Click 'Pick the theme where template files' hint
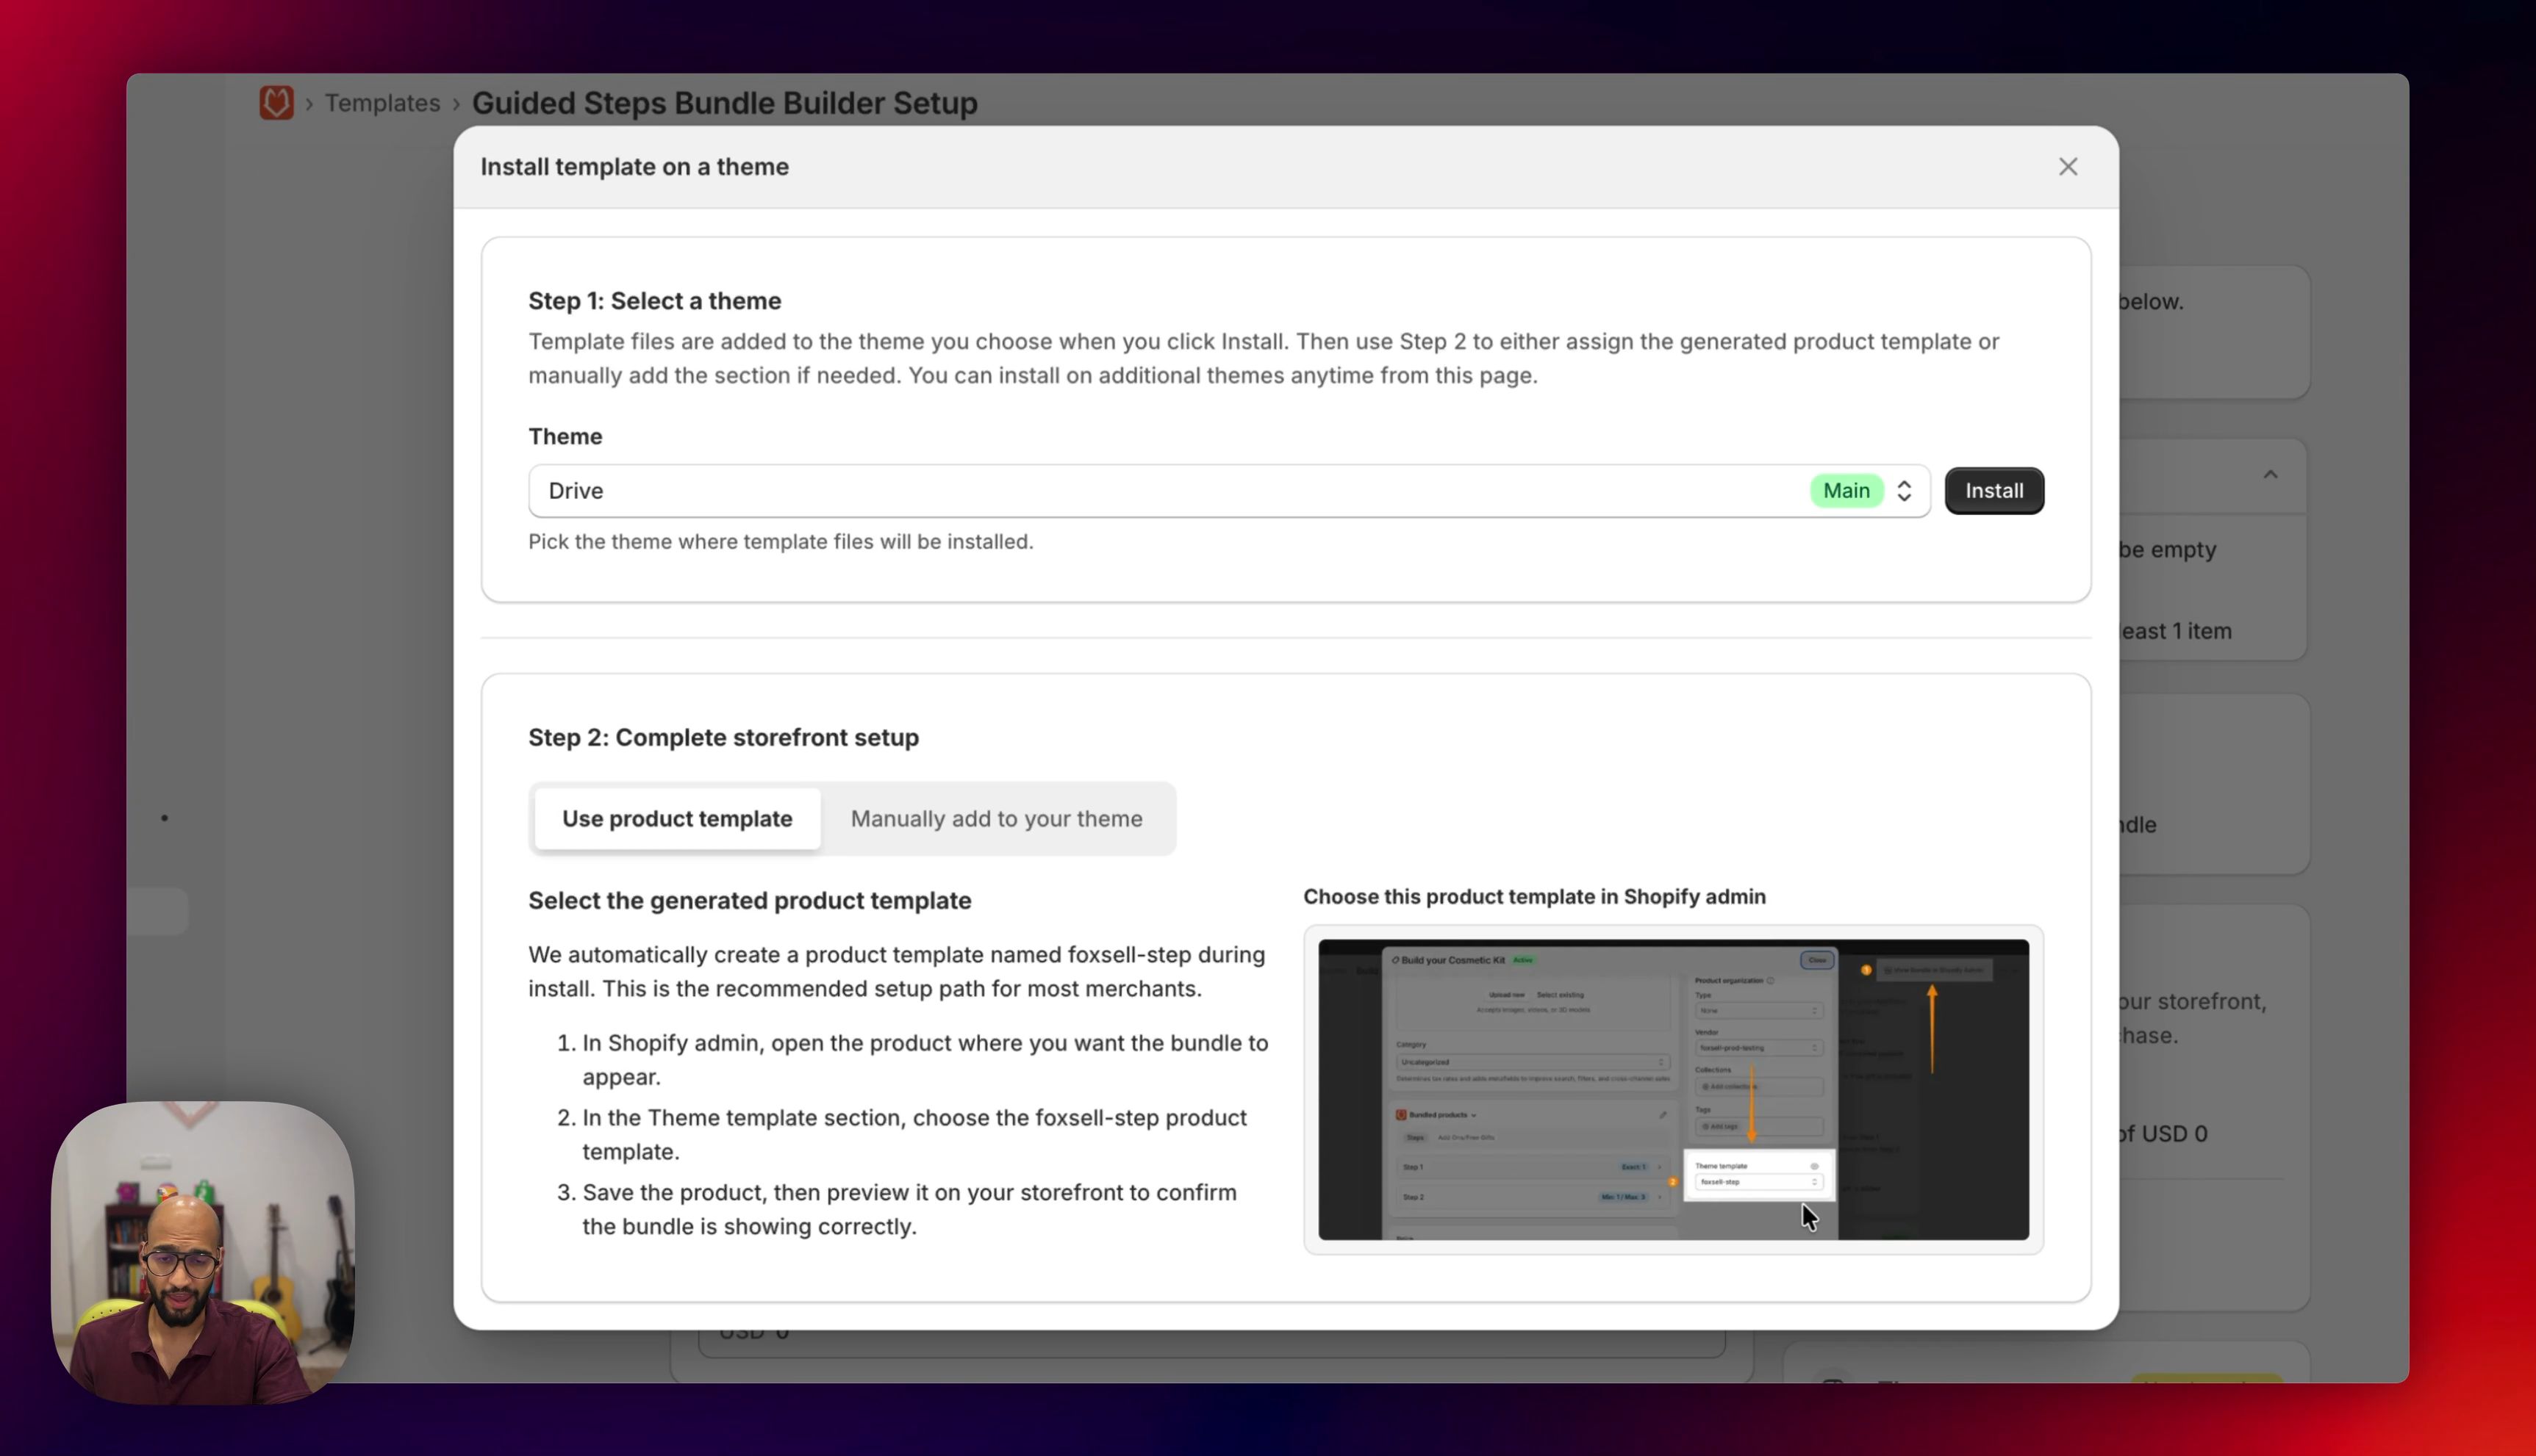2536x1456 pixels. 781,542
